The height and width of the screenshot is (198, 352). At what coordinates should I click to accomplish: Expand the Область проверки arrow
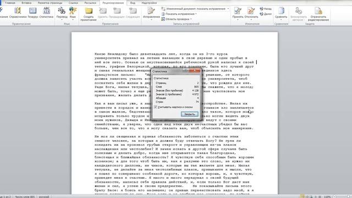[191, 19]
